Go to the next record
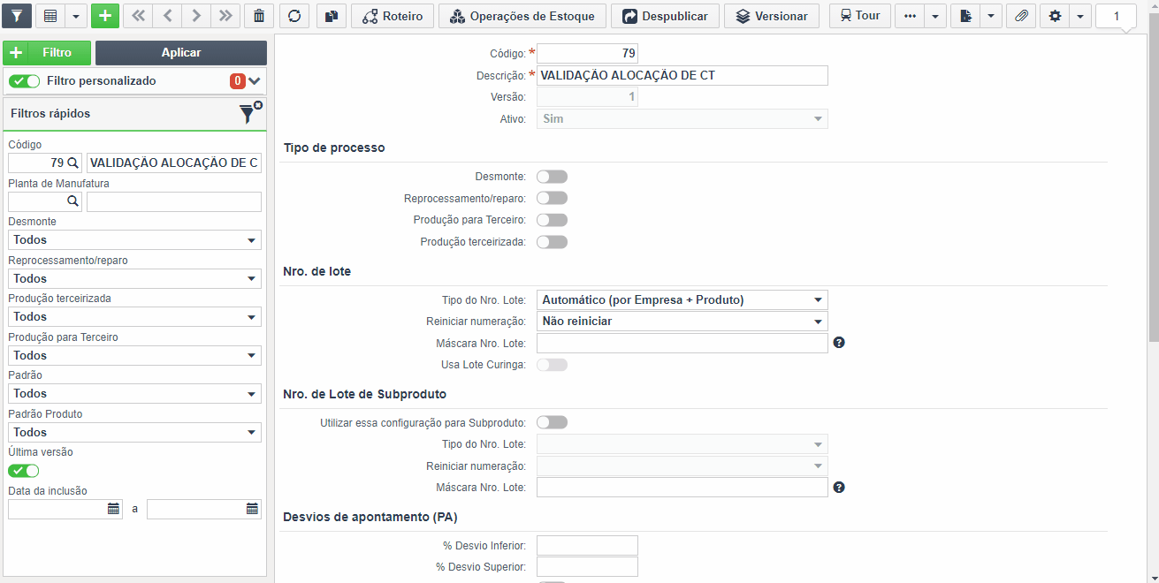The image size is (1159, 583). [x=196, y=16]
